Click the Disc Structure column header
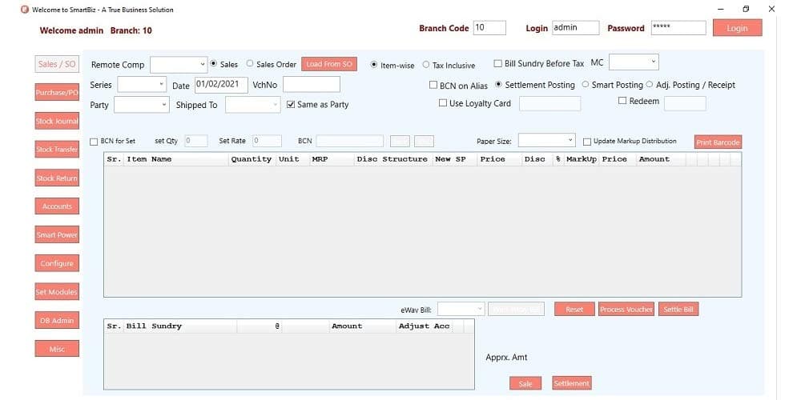801x400 pixels. [x=393, y=159]
